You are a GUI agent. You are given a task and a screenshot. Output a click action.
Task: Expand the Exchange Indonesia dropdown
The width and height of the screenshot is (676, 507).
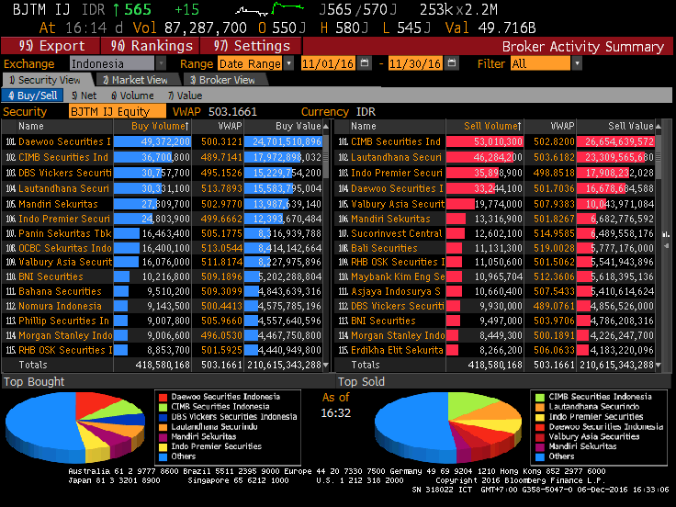[161, 63]
